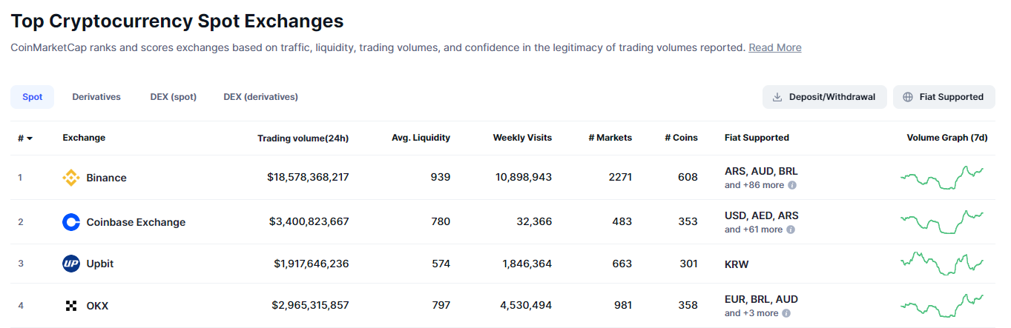
Task: Click info icon beside Binance's +86 more
Action: pyautogui.click(x=792, y=185)
